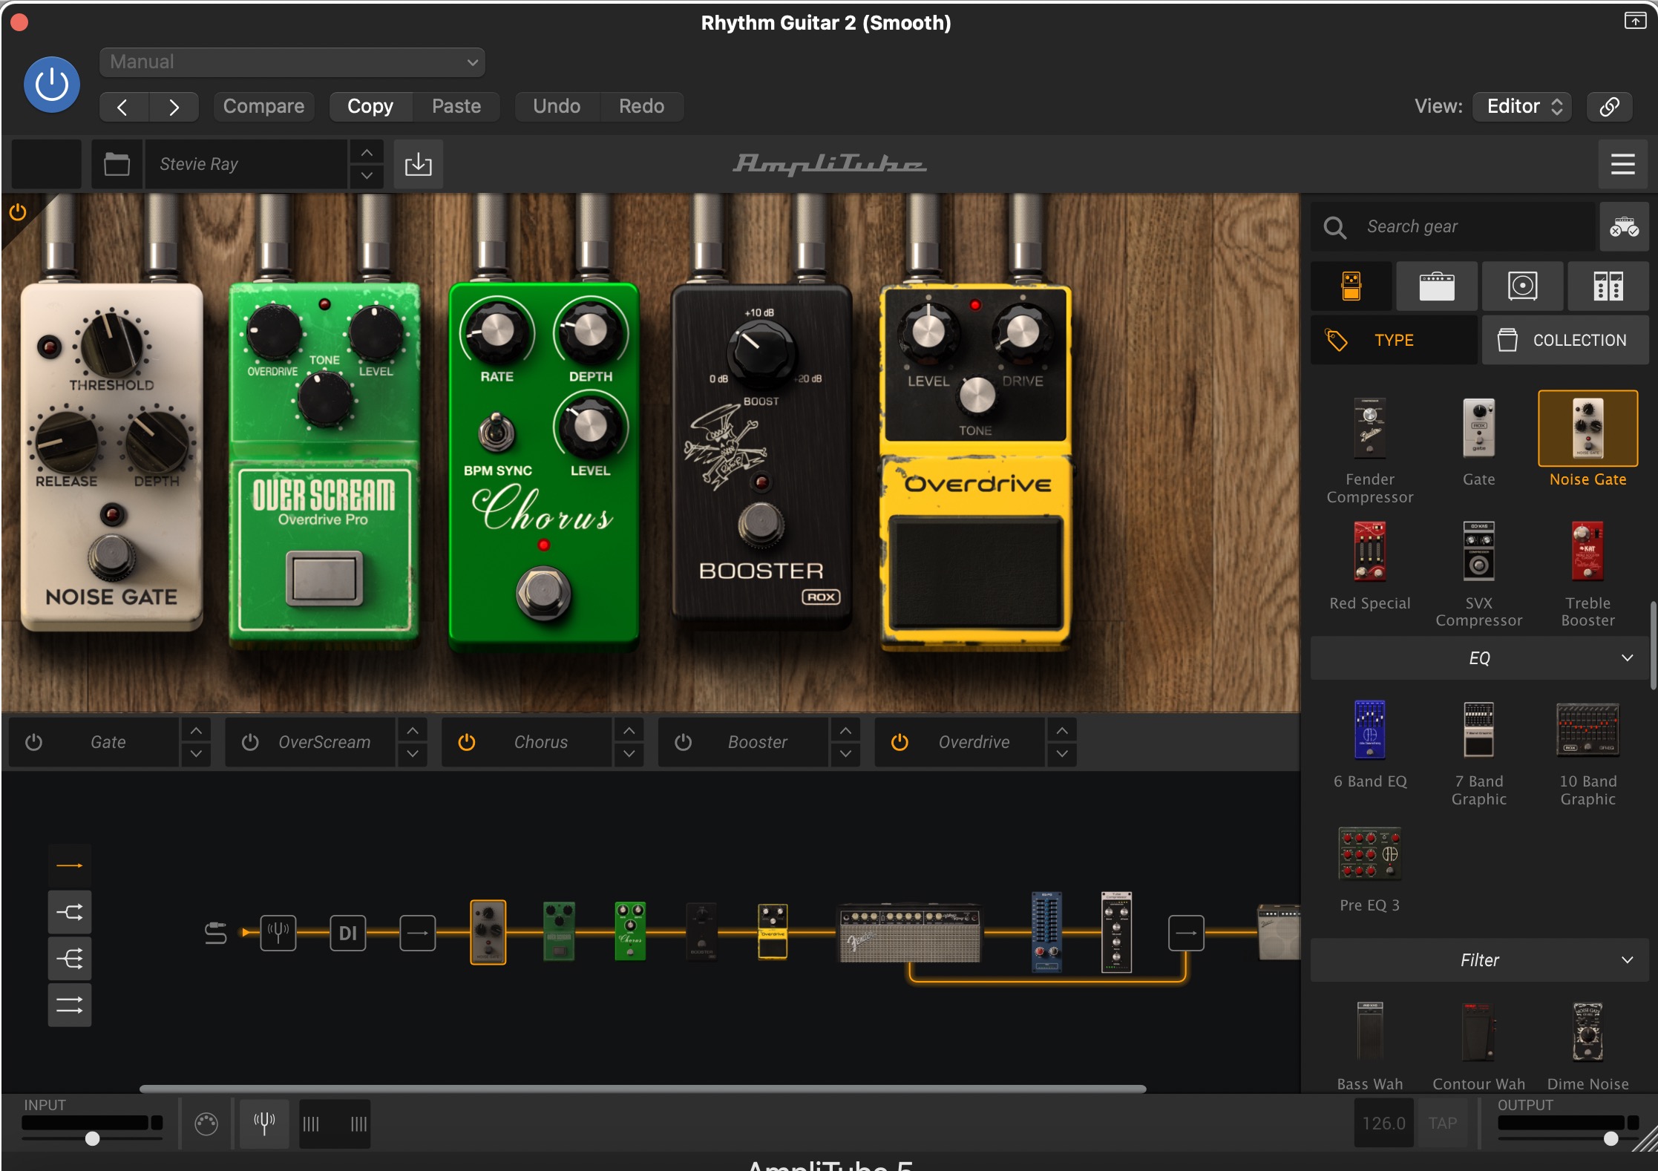1658x1171 pixels.
Task: Click the Paste button
Action: (x=456, y=106)
